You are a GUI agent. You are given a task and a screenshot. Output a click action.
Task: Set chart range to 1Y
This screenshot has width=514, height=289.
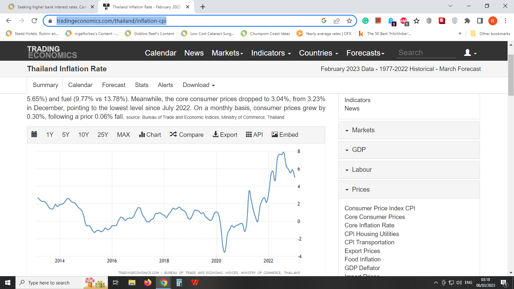tap(50, 135)
